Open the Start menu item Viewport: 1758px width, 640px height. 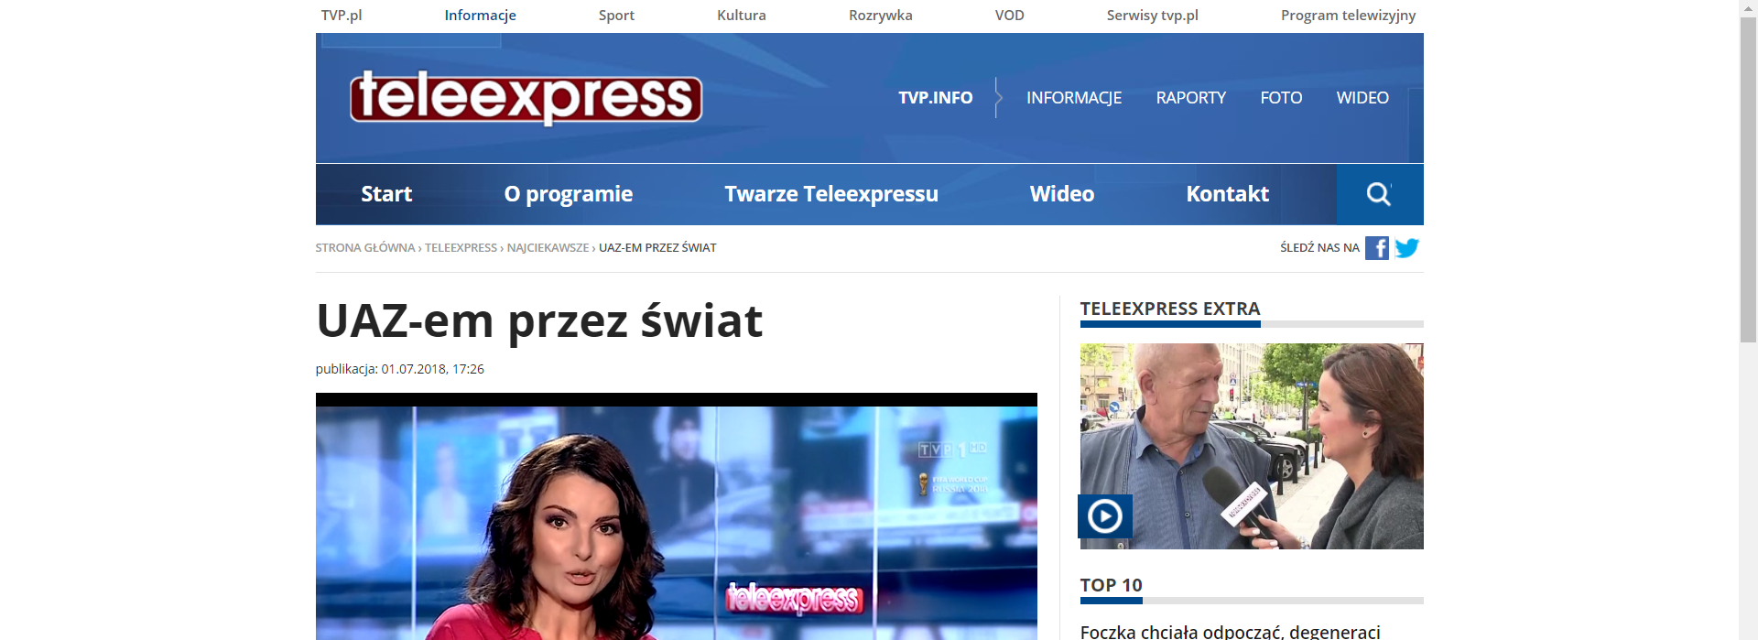coord(386,194)
